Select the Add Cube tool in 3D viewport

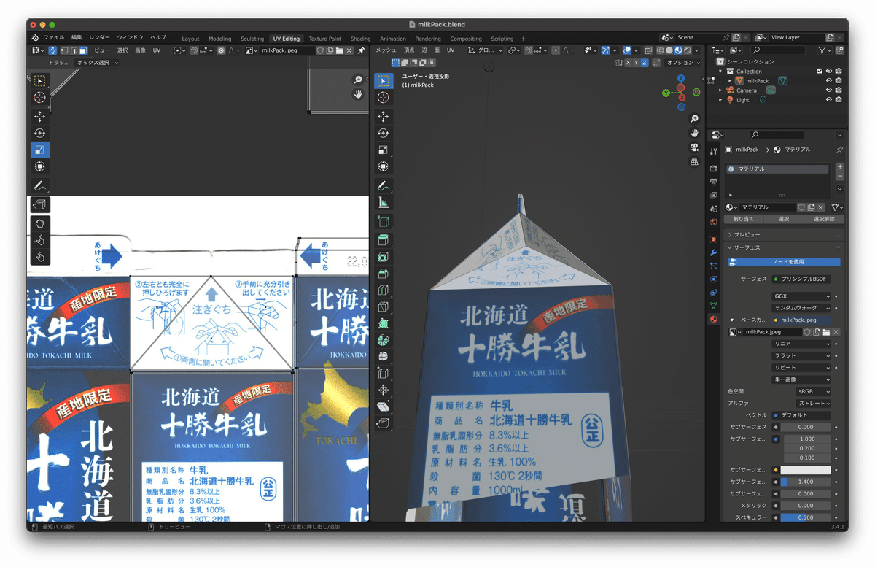[x=384, y=221]
